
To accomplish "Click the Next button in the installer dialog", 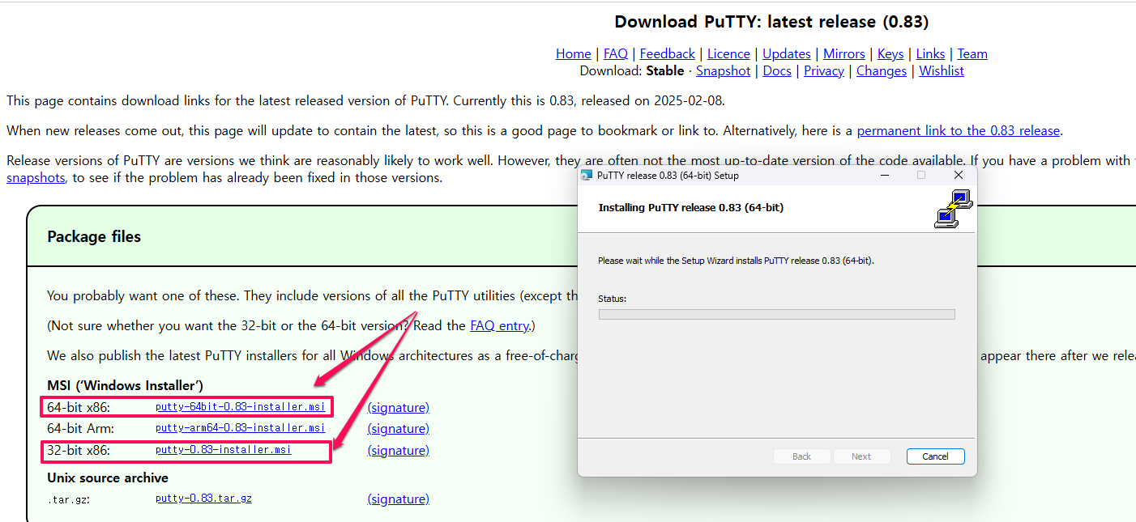I will 861,456.
